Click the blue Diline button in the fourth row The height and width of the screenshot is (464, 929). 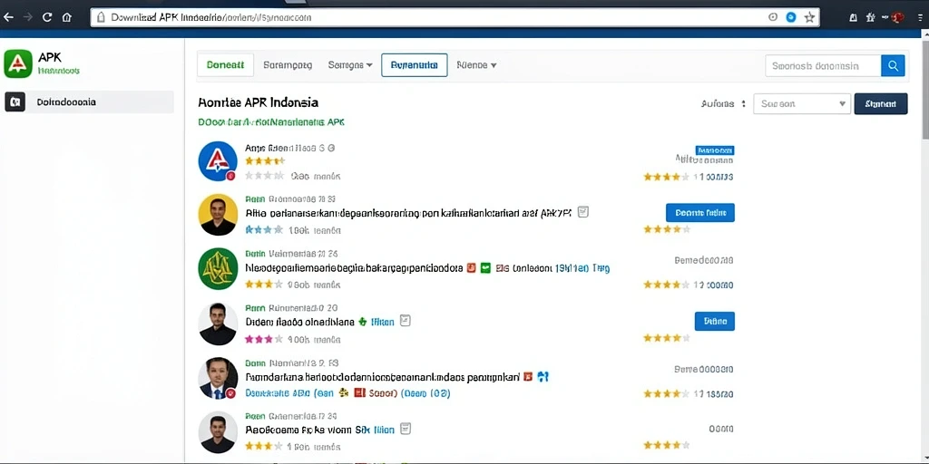click(715, 322)
